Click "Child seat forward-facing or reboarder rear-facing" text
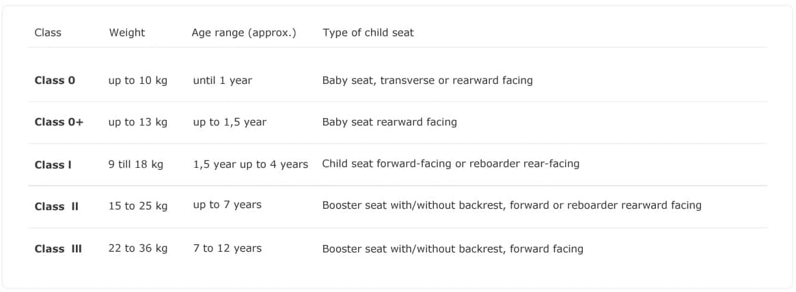Image resolution: width=796 pixels, height=292 pixels. click(451, 164)
